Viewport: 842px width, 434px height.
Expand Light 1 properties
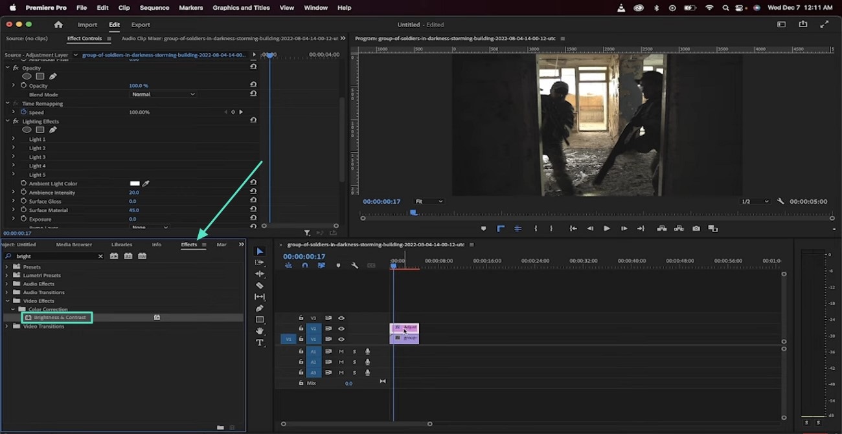13,139
